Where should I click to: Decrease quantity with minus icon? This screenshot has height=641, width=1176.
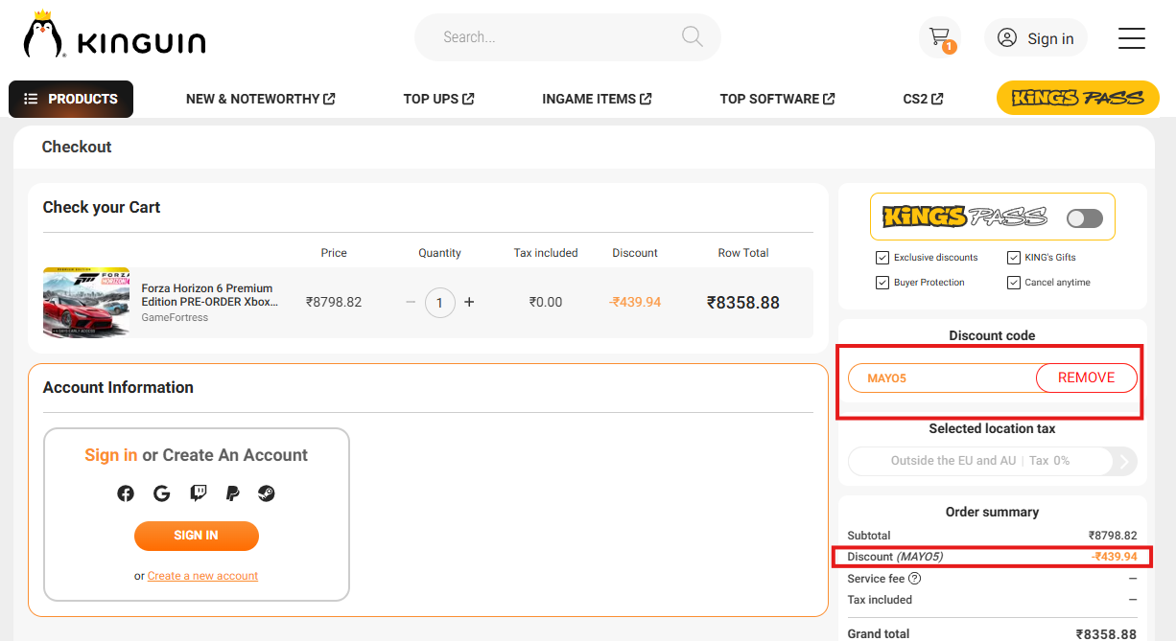click(x=411, y=302)
